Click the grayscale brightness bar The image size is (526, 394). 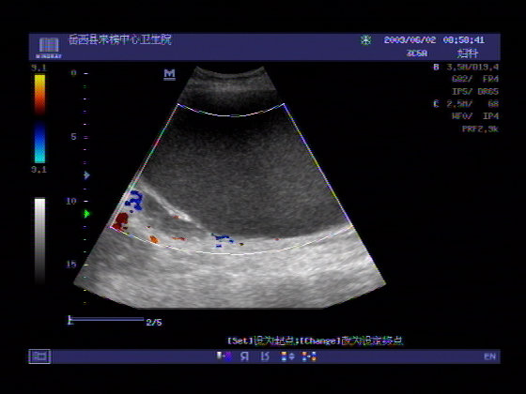click(x=39, y=241)
